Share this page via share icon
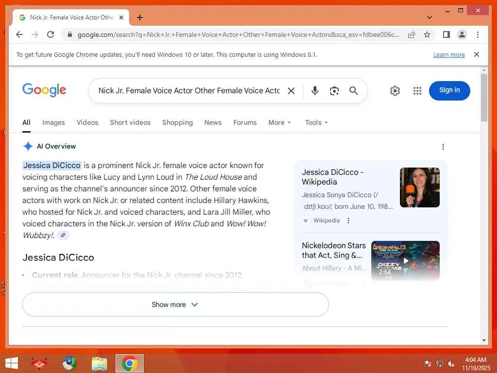This screenshot has width=497, height=373. 412,34
